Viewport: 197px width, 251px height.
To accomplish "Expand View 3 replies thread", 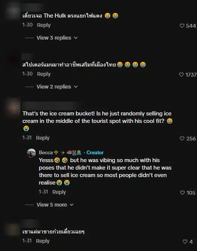I will click(54, 38).
